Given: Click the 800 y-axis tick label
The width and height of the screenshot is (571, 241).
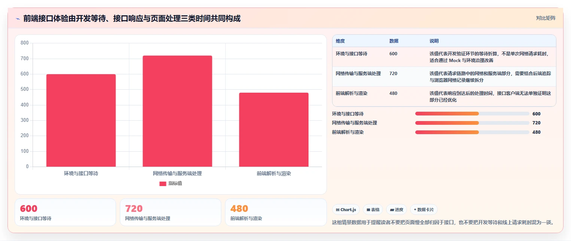Looking at the screenshot, I should point(25,43).
